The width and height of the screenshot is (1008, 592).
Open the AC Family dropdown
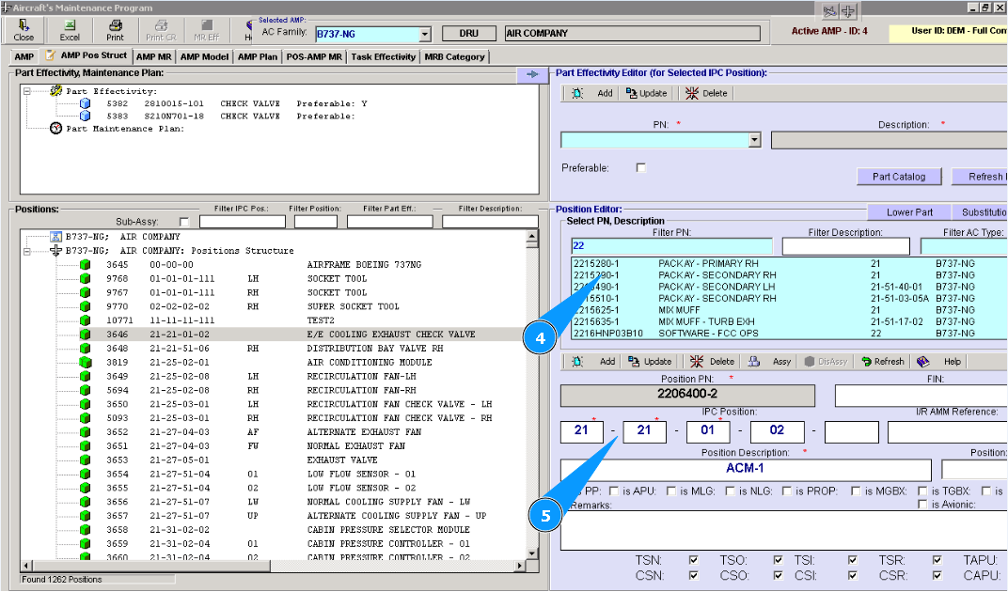(424, 34)
